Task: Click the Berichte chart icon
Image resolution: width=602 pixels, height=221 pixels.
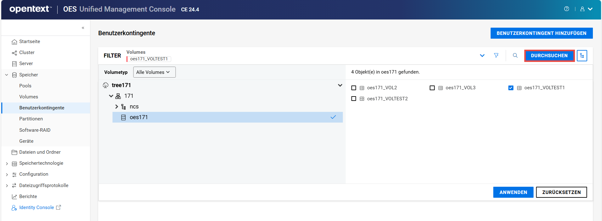Action: point(14,197)
